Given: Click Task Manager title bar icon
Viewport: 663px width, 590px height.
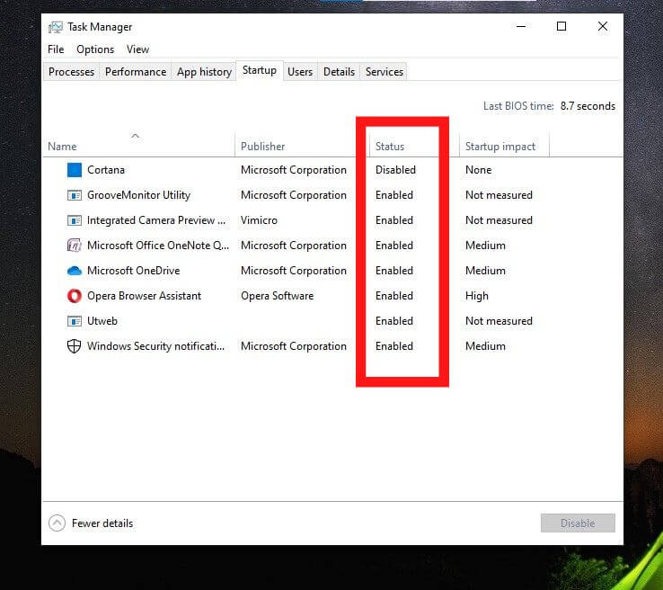Looking at the screenshot, I should click(x=56, y=27).
